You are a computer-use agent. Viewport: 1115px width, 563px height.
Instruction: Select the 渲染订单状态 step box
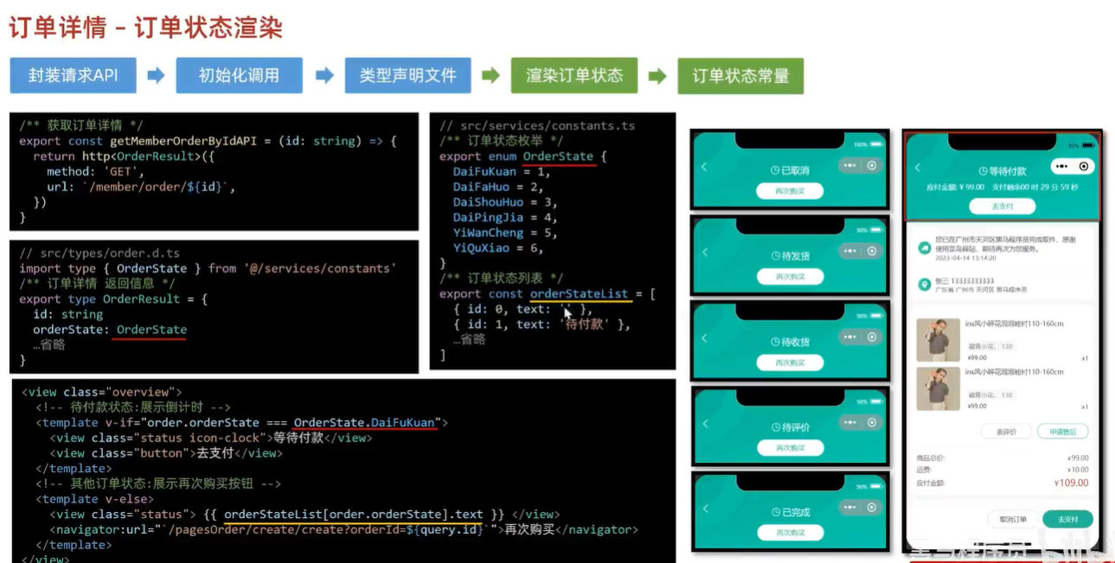pos(574,76)
